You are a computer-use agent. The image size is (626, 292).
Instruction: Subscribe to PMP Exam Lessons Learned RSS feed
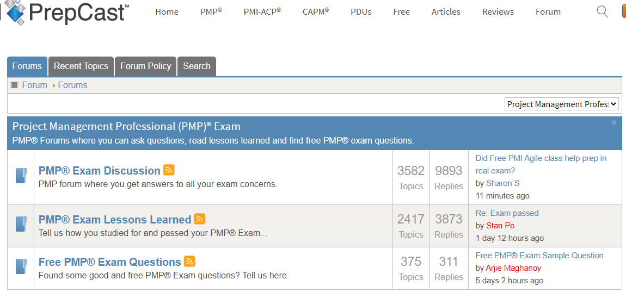click(200, 219)
